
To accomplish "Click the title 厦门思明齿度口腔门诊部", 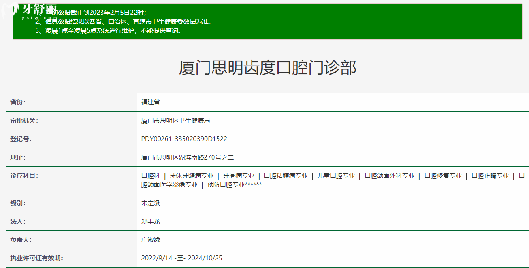I will [x=268, y=68].
